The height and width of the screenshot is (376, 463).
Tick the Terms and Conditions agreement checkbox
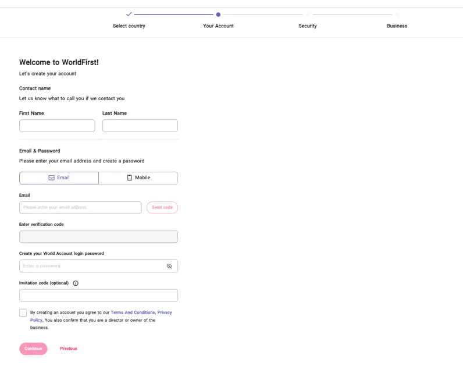pyautogui.click(x=23, y=313)
